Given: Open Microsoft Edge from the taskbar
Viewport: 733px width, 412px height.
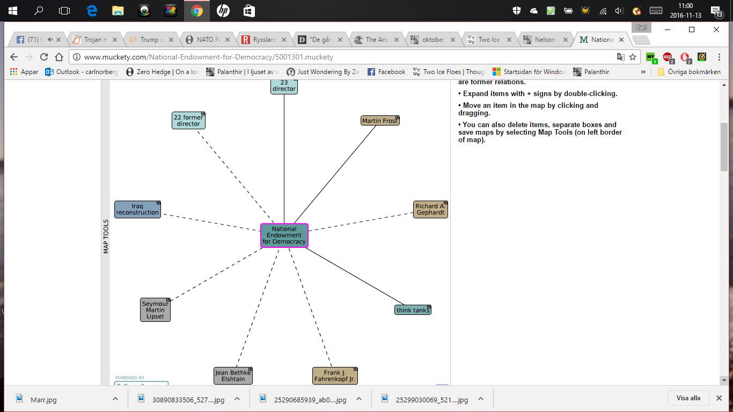Looking at the screenshot, I should [x=92, y=11].
